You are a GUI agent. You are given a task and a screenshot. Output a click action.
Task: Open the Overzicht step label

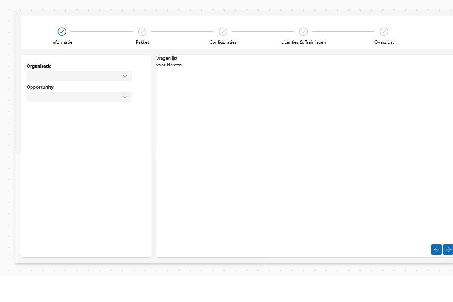click(384, 42)
